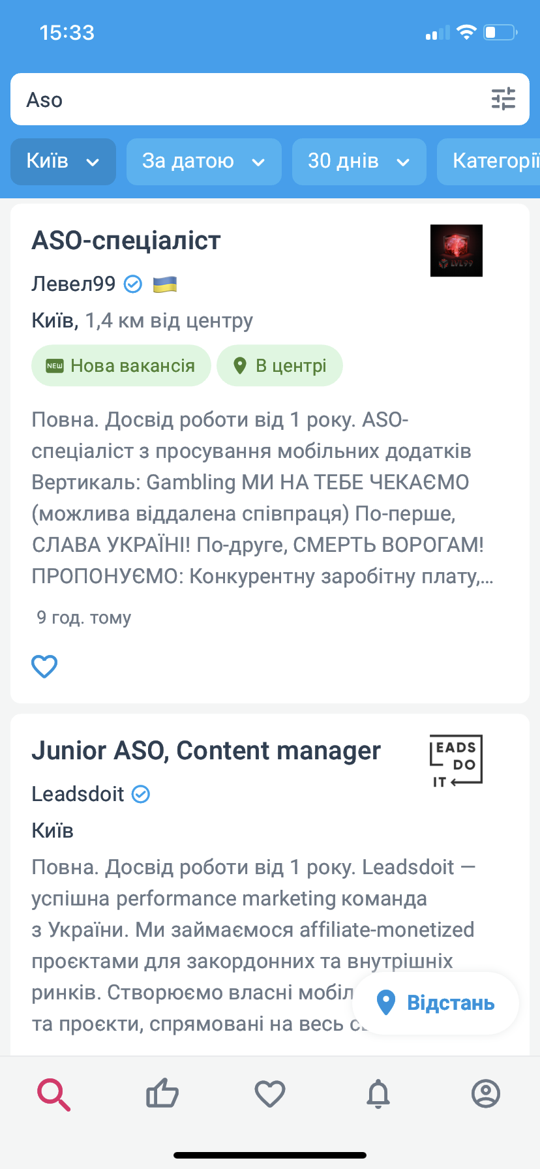The height and width of the screenshot is (1169, 540).
Task: Open the ASO-спеціаліст vacancy title
Action: click(x=127, y=241)
